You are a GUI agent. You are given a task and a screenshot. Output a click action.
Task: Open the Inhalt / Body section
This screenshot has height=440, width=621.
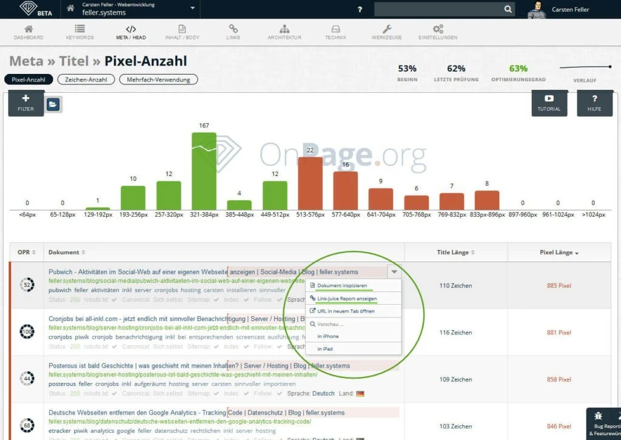(182, 32)
